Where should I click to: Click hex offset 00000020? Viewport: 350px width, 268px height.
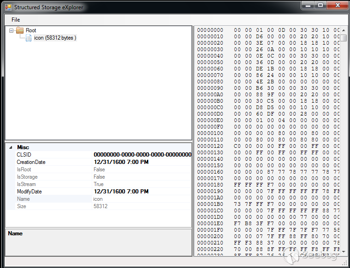click(210, 43)
